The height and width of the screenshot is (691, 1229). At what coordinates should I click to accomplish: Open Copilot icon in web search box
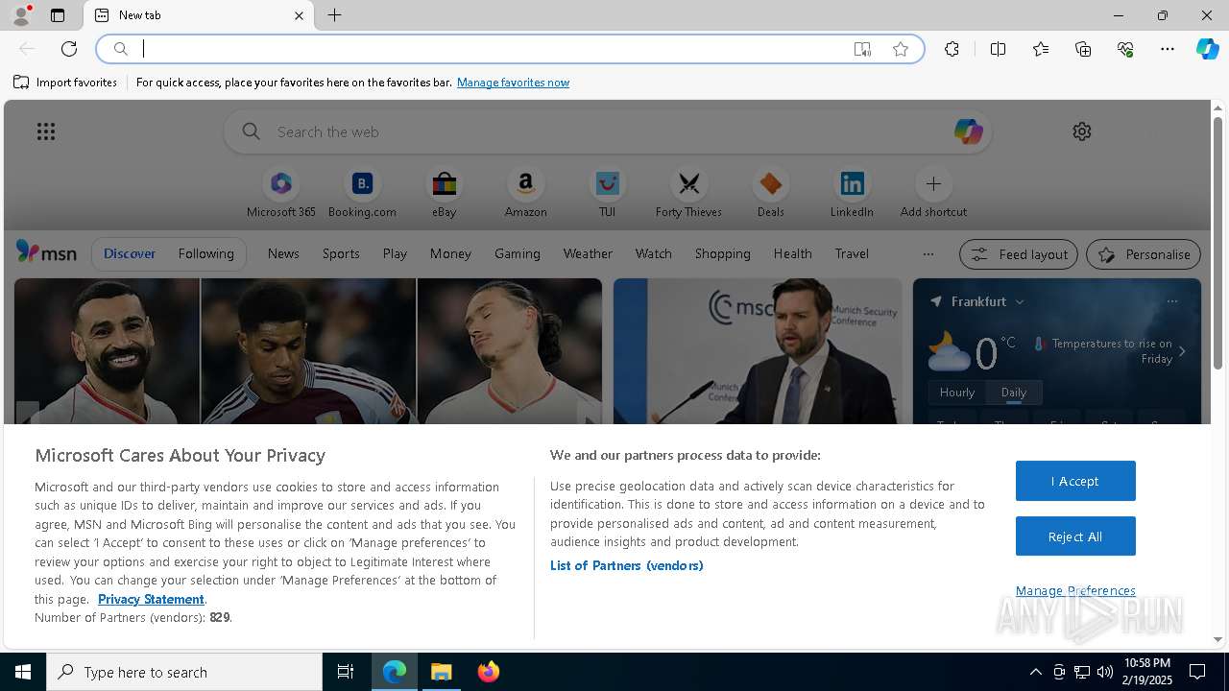(968, 131)
